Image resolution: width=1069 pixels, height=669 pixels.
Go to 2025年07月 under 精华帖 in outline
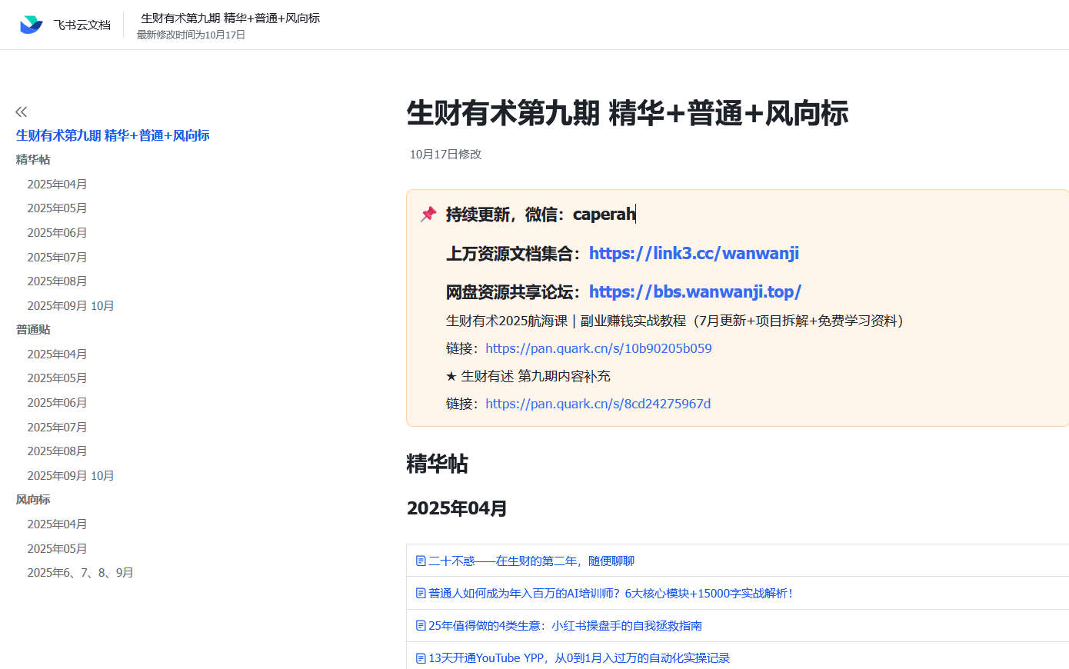tap(57, 257)
